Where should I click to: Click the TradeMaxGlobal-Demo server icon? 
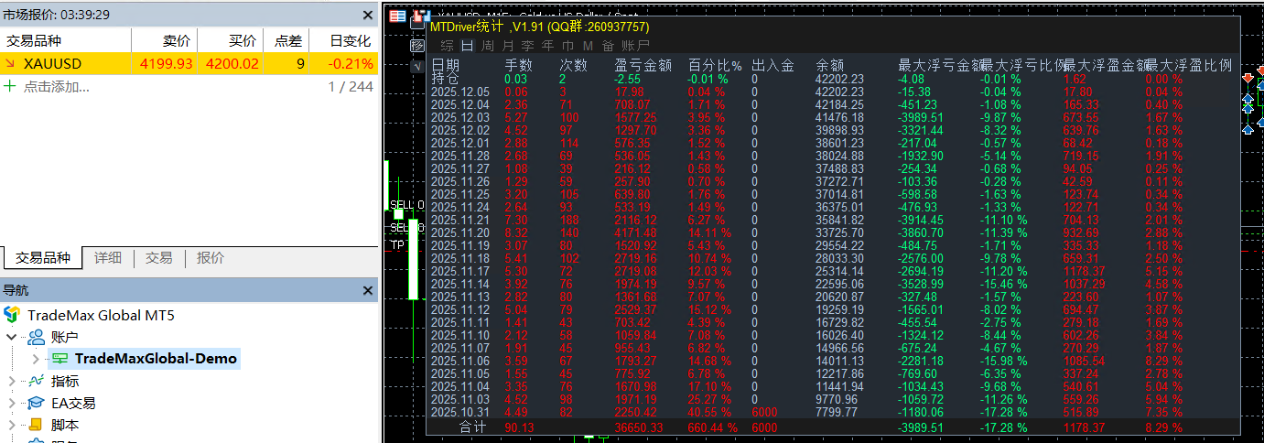tap(59, 359)
